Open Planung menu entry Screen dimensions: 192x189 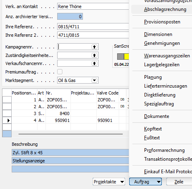[153, 77]
